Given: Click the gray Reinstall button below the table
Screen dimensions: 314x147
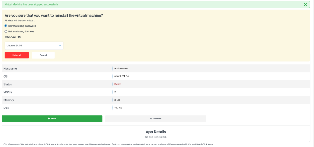Looking at the screenshot, I should point(156,119).
